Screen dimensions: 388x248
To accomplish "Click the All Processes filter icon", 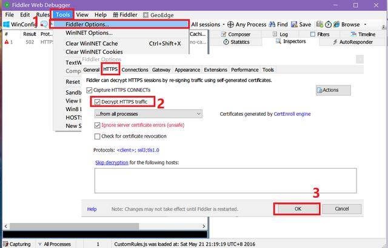I will tap(40, 244).
